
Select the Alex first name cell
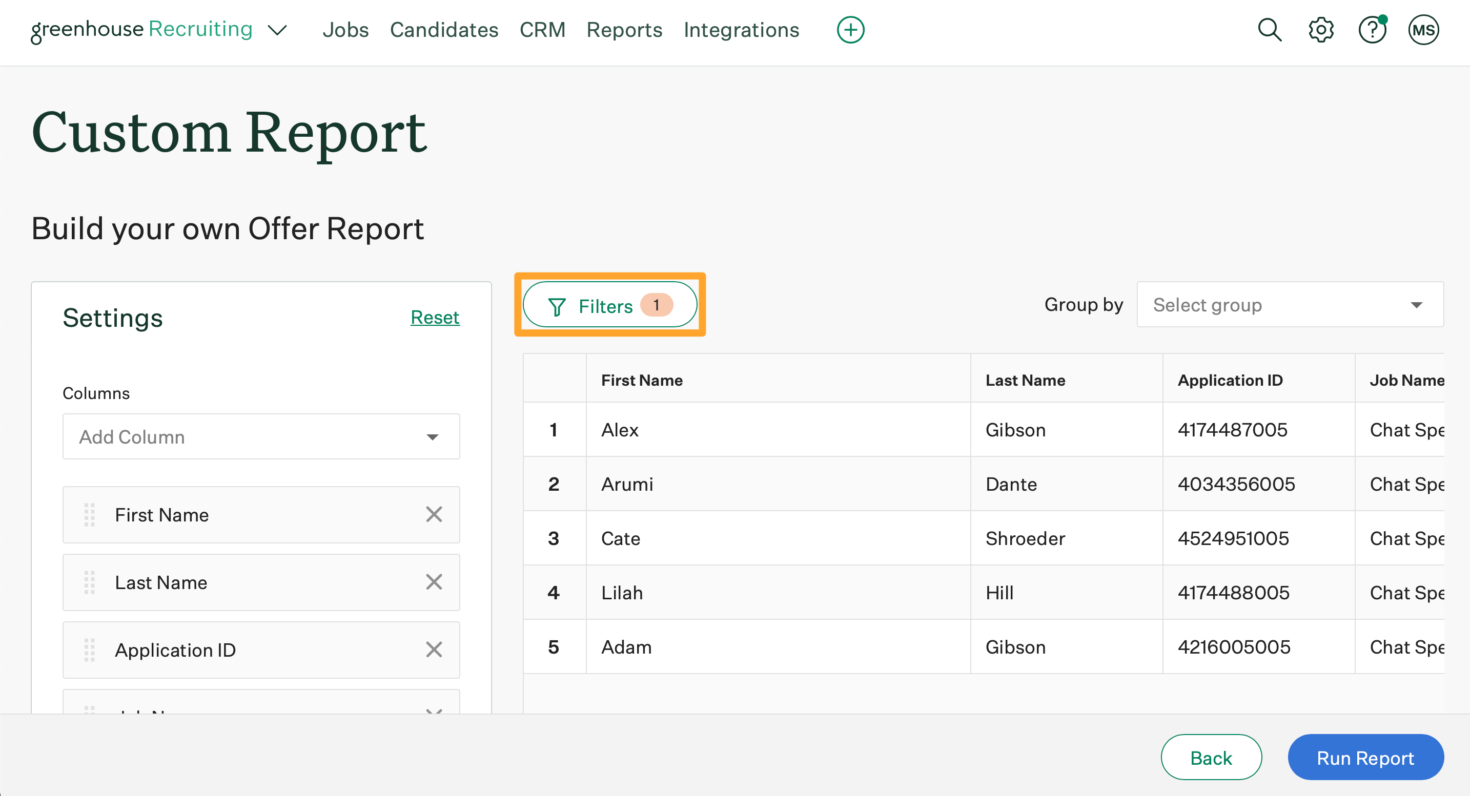[779, 429]
